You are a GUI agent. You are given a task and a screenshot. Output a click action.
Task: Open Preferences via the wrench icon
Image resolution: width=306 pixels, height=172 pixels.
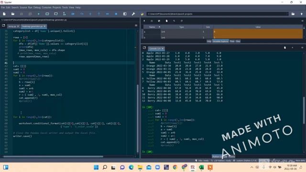133,14
